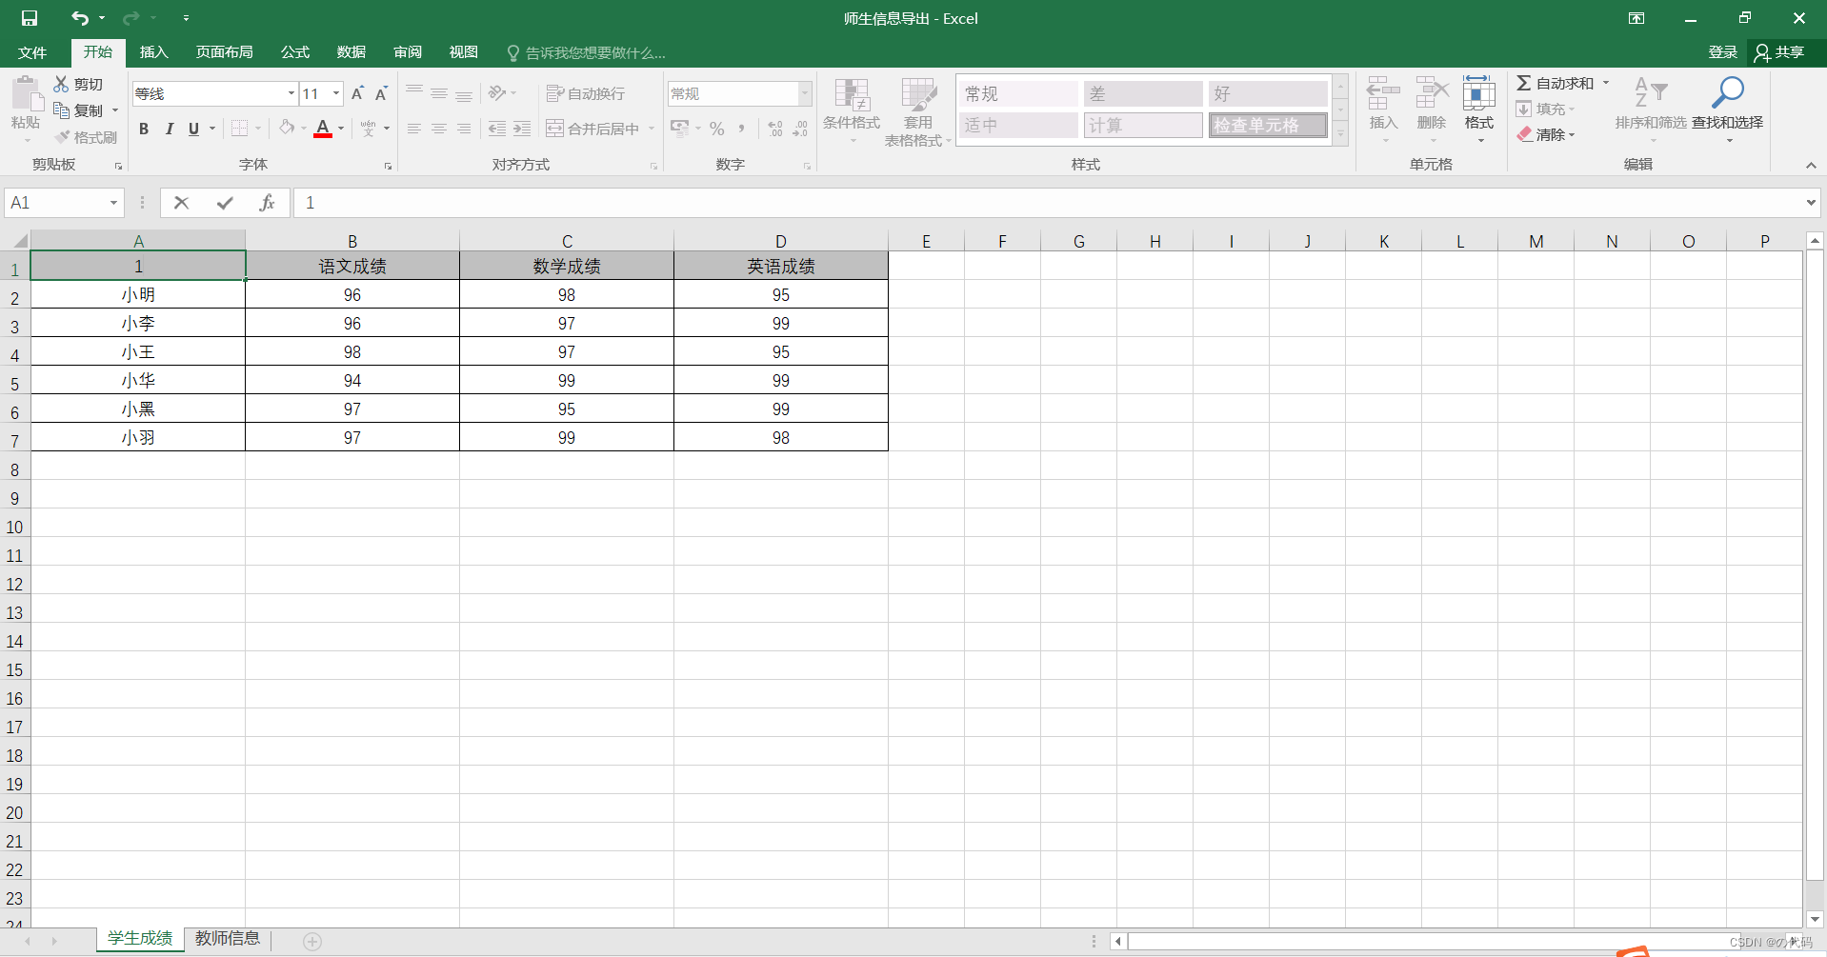
Task: Click the Save icon in quick access toolbar
Action: 30,18
